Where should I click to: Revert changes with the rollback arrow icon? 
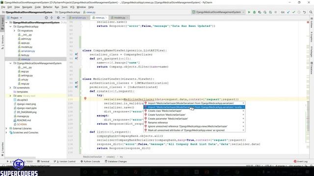click(304, 12)
